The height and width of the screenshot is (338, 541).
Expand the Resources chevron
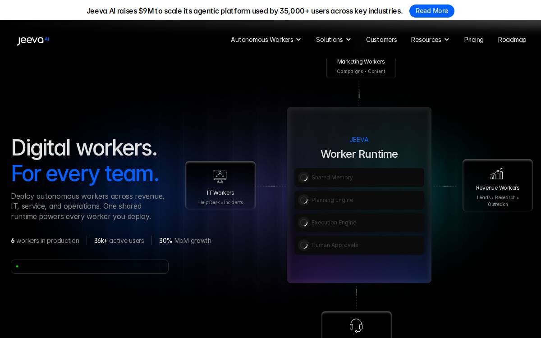tap(447, 40)
